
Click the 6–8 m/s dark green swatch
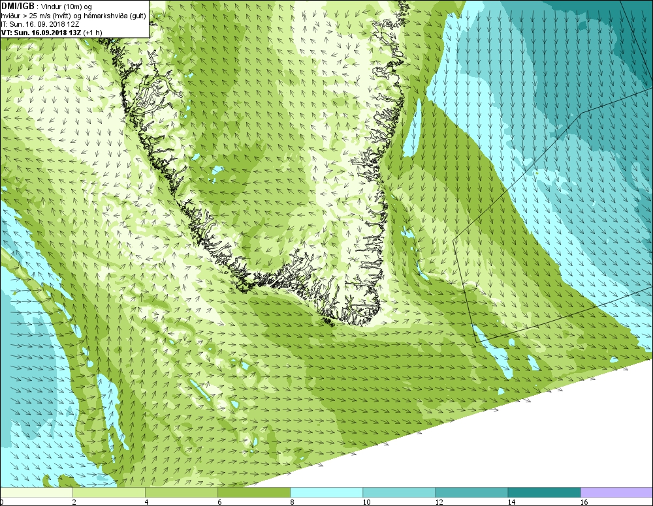coord(254,492)
